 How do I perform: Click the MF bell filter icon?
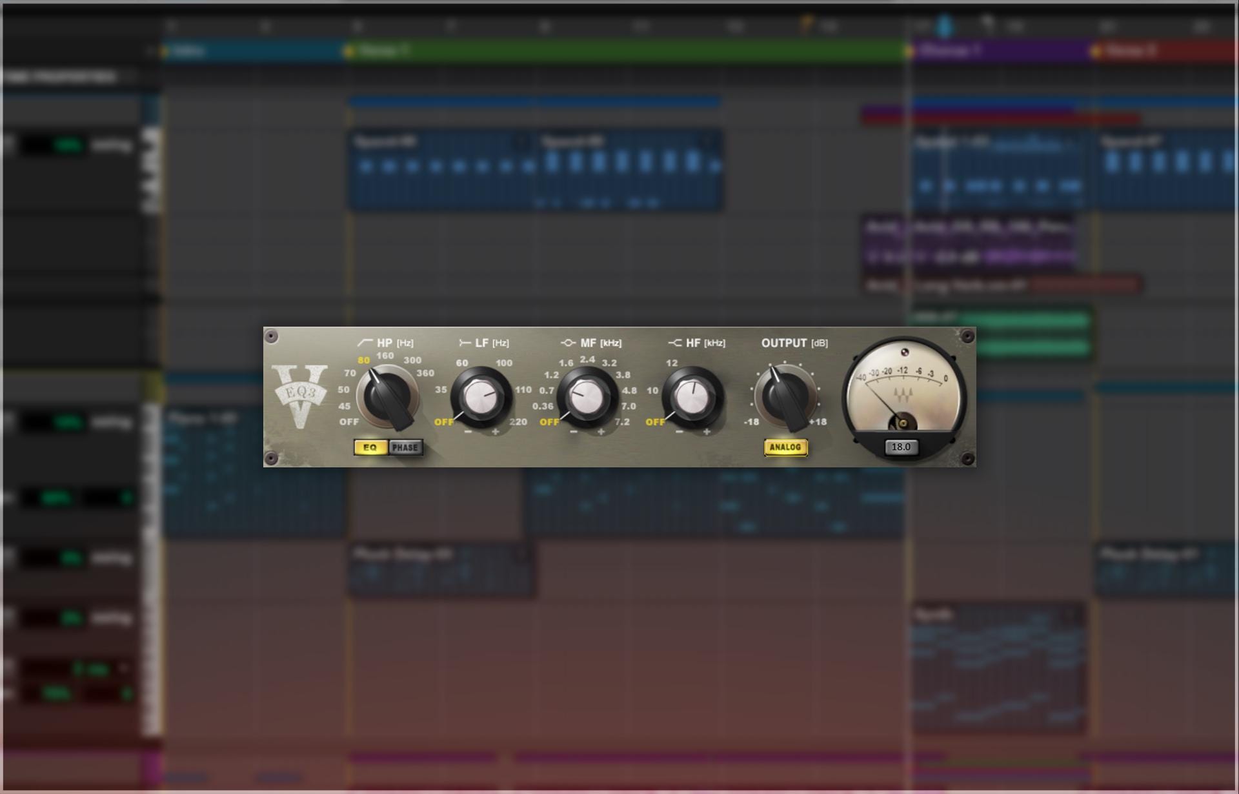pyautogui.click(x=568, y=343)
